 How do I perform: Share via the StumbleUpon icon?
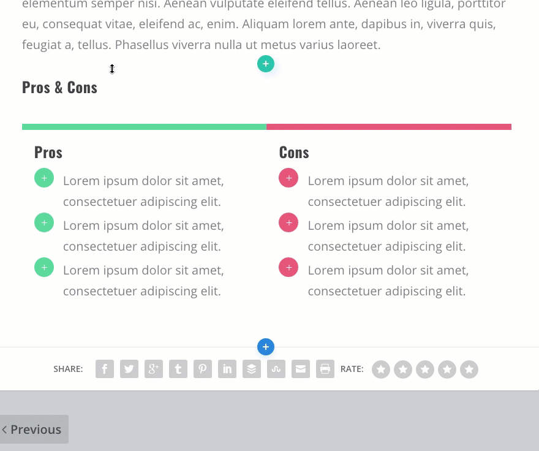(x=276, y=369)
